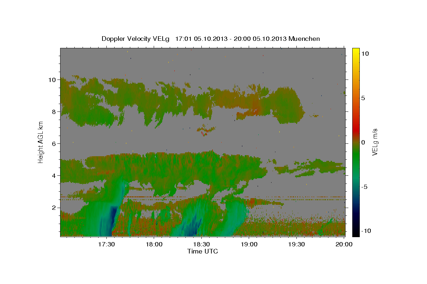This screenshot has width=427, height=284.
Task: Click the 18:30 time tick label
Action: tap(202, 245)
